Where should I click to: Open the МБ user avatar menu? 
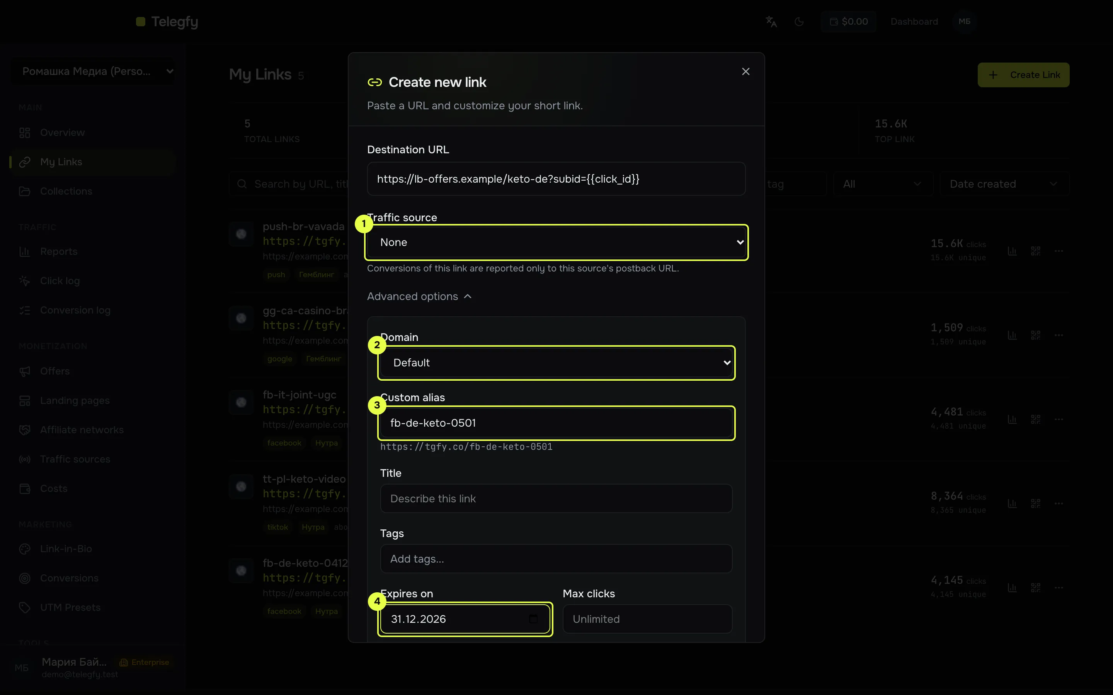965,22
